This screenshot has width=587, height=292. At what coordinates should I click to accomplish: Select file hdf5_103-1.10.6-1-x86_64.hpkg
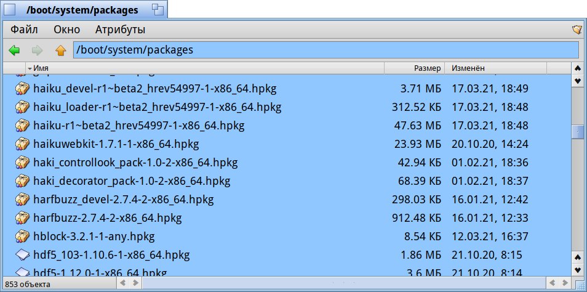point(111,255)
